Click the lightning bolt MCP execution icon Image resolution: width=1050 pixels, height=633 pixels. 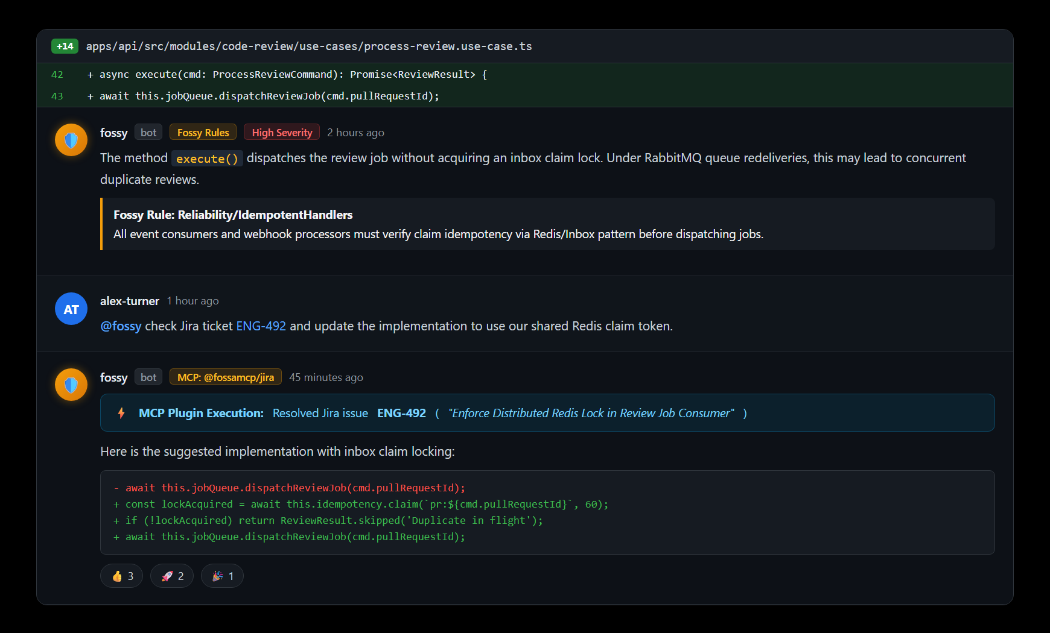point(121,413)
